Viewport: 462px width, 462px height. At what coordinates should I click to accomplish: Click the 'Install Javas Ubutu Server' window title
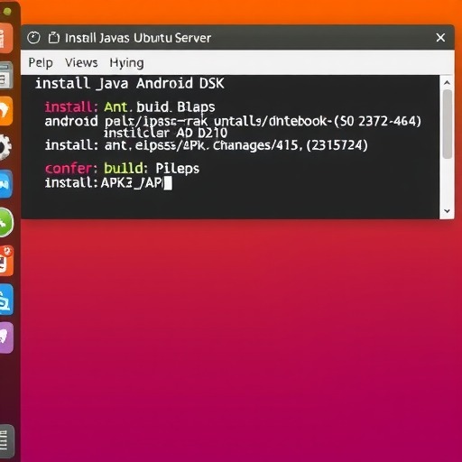138,38
